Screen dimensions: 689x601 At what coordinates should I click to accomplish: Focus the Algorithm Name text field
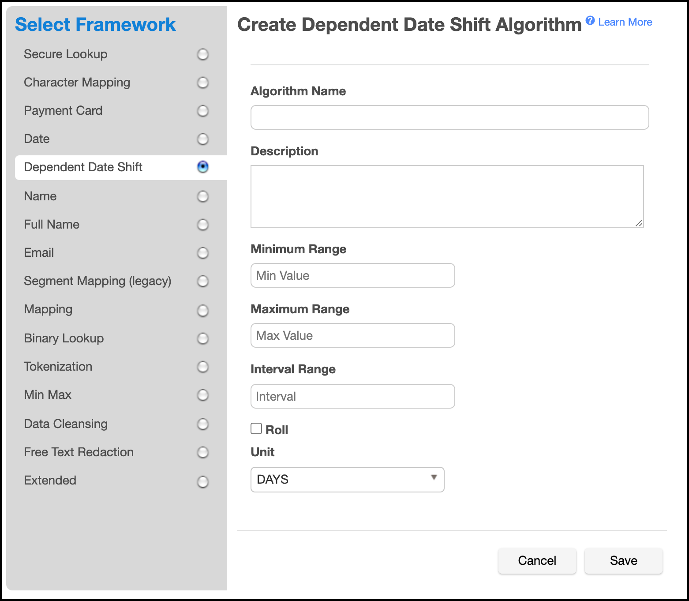[449, 117]
